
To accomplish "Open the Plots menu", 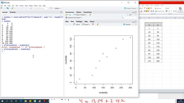I will point(17,6).
